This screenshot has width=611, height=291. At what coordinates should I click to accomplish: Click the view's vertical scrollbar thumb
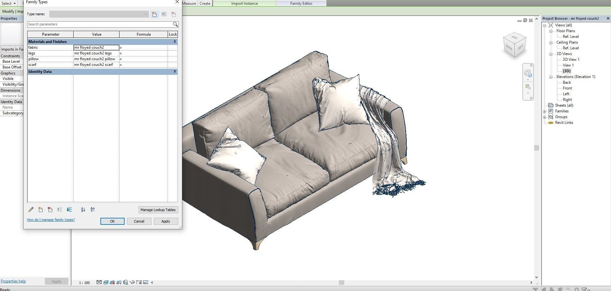click(537, 148)
